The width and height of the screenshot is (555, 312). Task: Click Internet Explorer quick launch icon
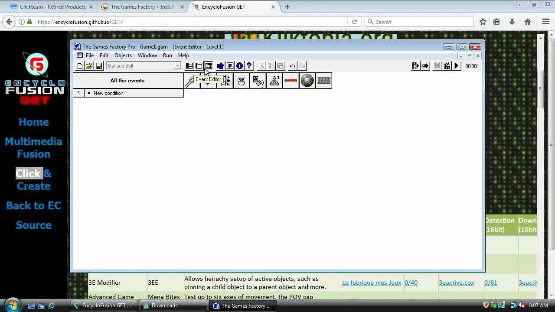point(52,305)
